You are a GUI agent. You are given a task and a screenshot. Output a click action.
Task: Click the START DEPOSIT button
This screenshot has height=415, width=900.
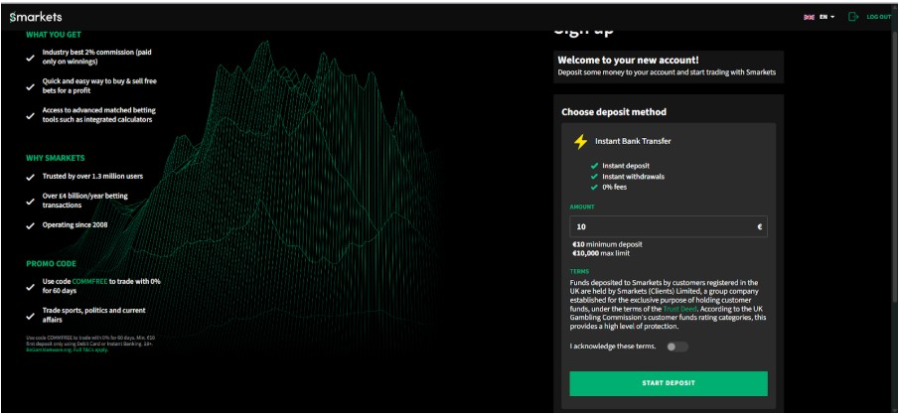click(669, 383)
